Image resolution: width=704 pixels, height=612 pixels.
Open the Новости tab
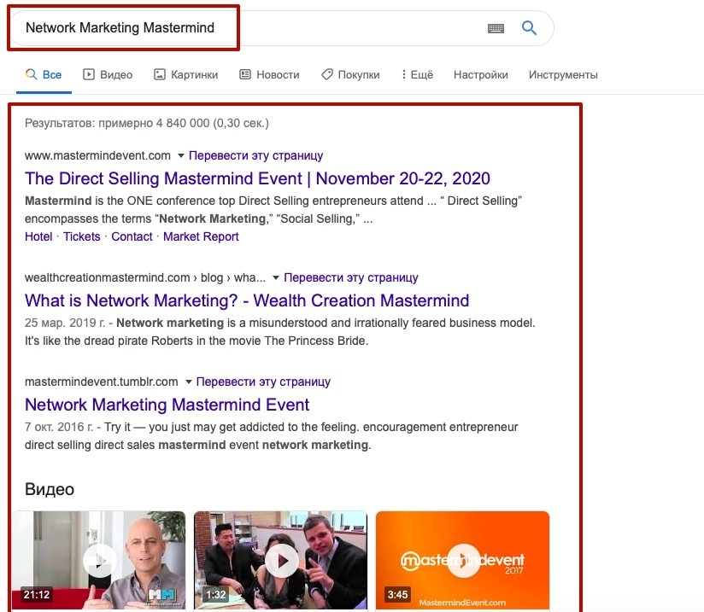coord(269,74)
